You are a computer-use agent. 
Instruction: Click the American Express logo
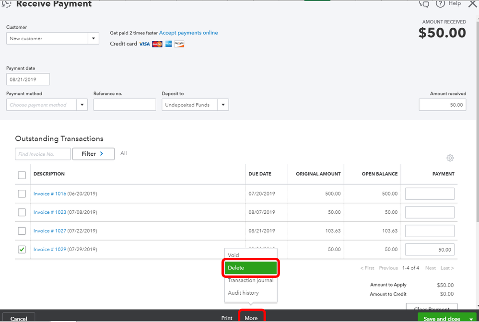[169, 44]
